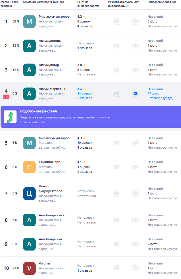This screenshot has height=279, width=181.
Task: Click the 'М' avatar of Мир аккумуляторов rank 5
Action: click(x=29, y=143)
